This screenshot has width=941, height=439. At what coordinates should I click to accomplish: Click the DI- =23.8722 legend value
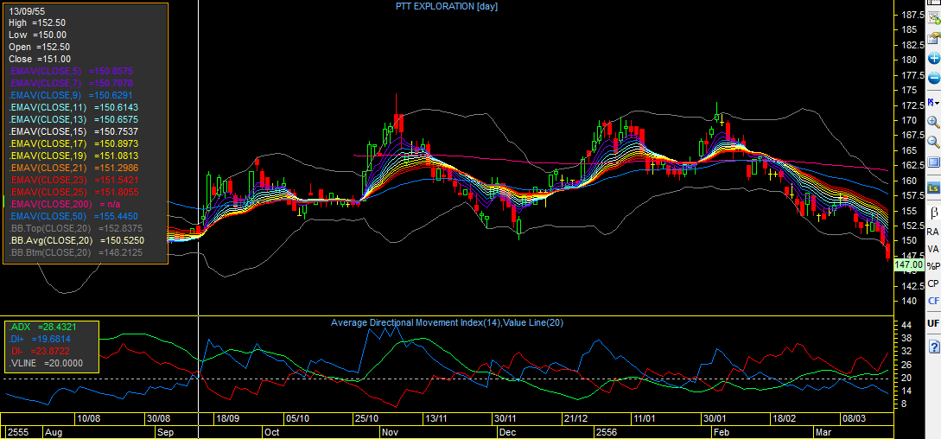click(x=41, y=351)
